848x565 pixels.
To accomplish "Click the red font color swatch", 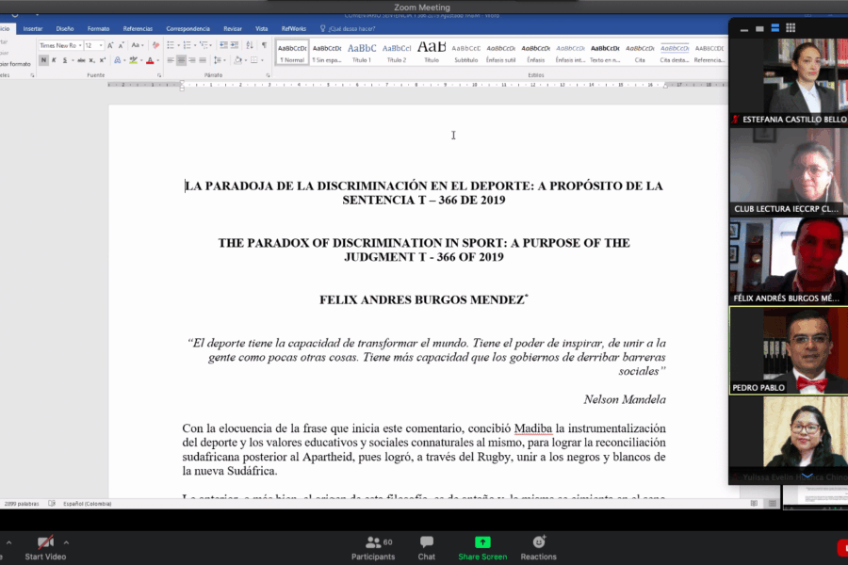I will click(x=149, y=60).
